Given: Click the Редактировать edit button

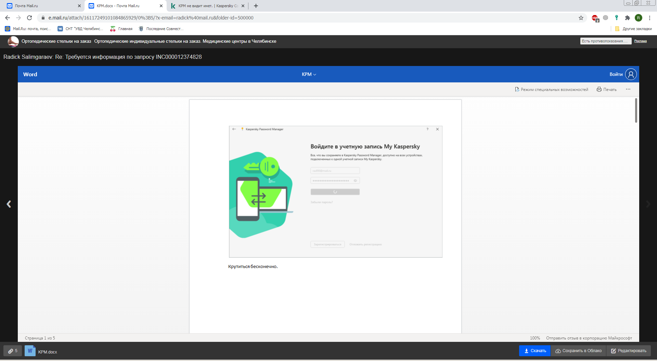Looking at the screenshot, I should 629,351.
